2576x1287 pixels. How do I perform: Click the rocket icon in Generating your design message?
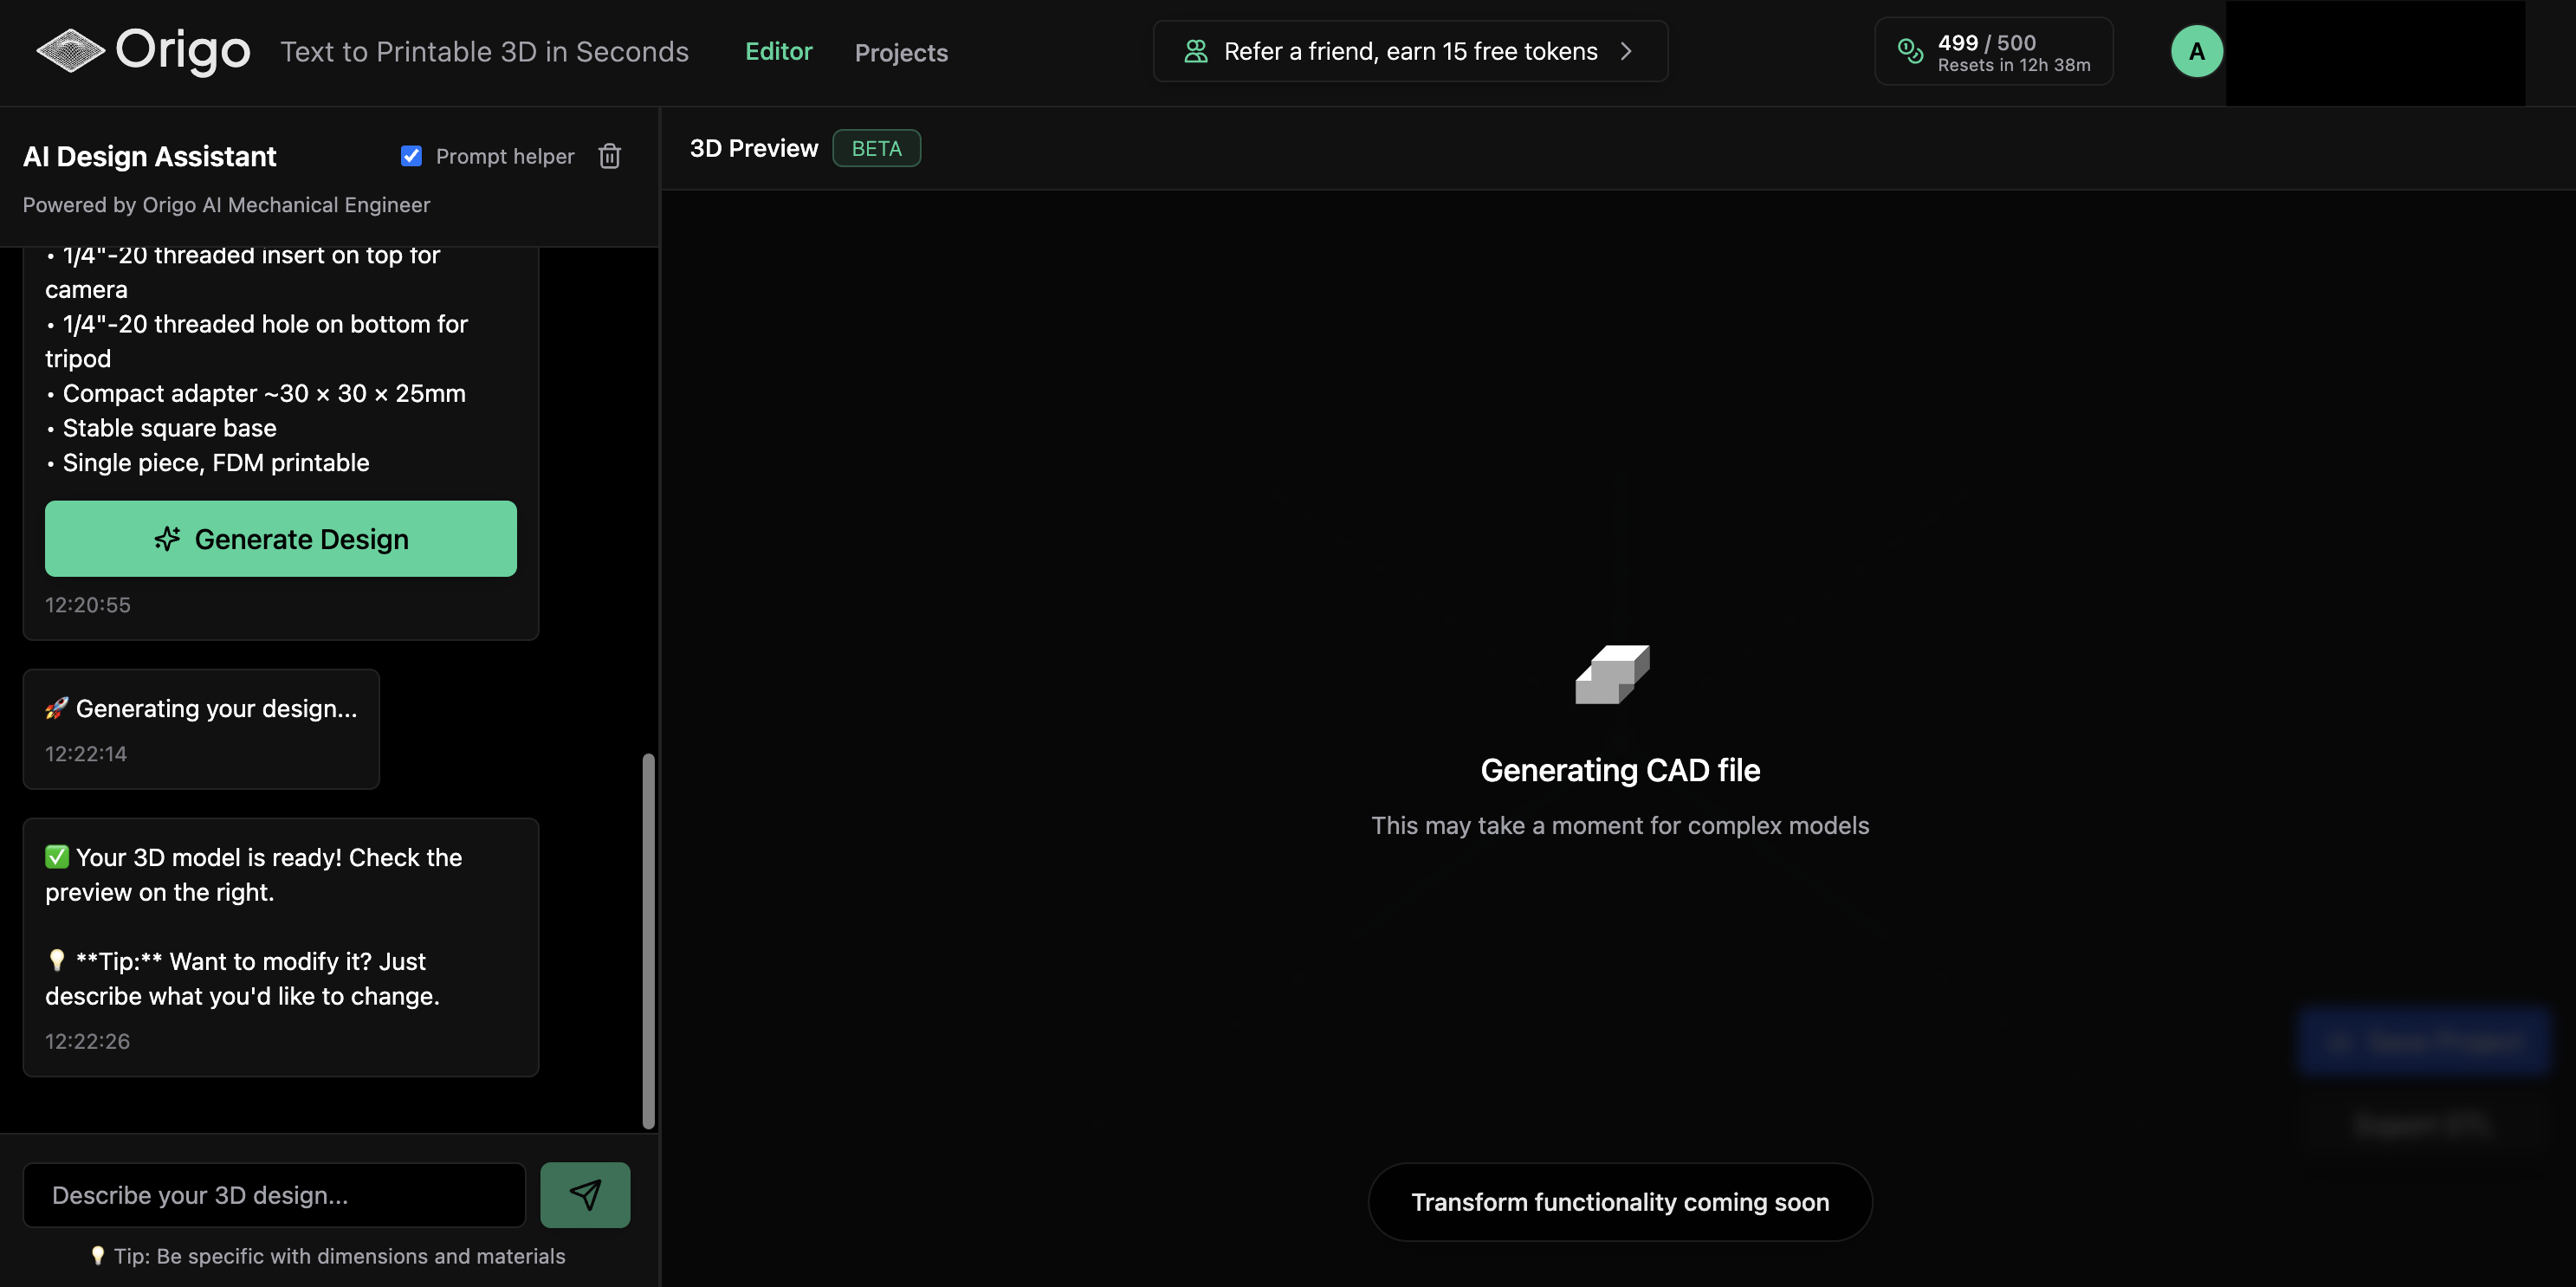click(x=57, y=708)
